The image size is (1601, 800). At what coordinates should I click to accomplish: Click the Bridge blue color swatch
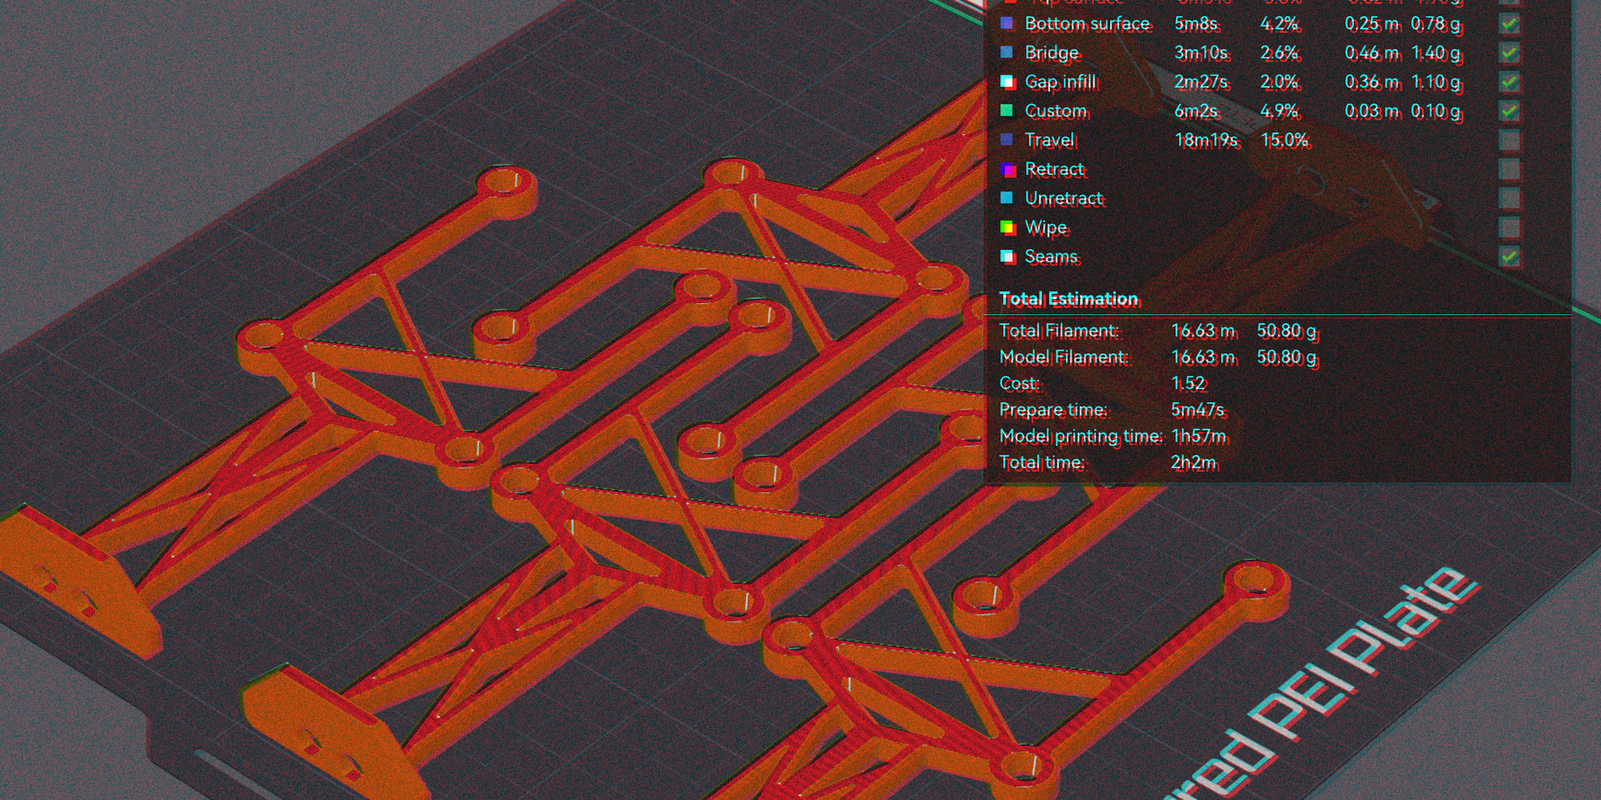1007,52
